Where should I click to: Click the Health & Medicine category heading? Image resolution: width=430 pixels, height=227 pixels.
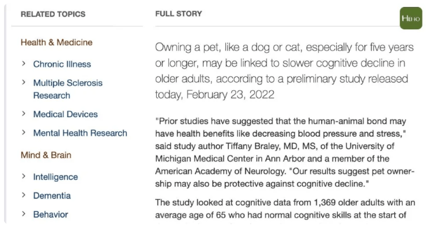[56, 43]
